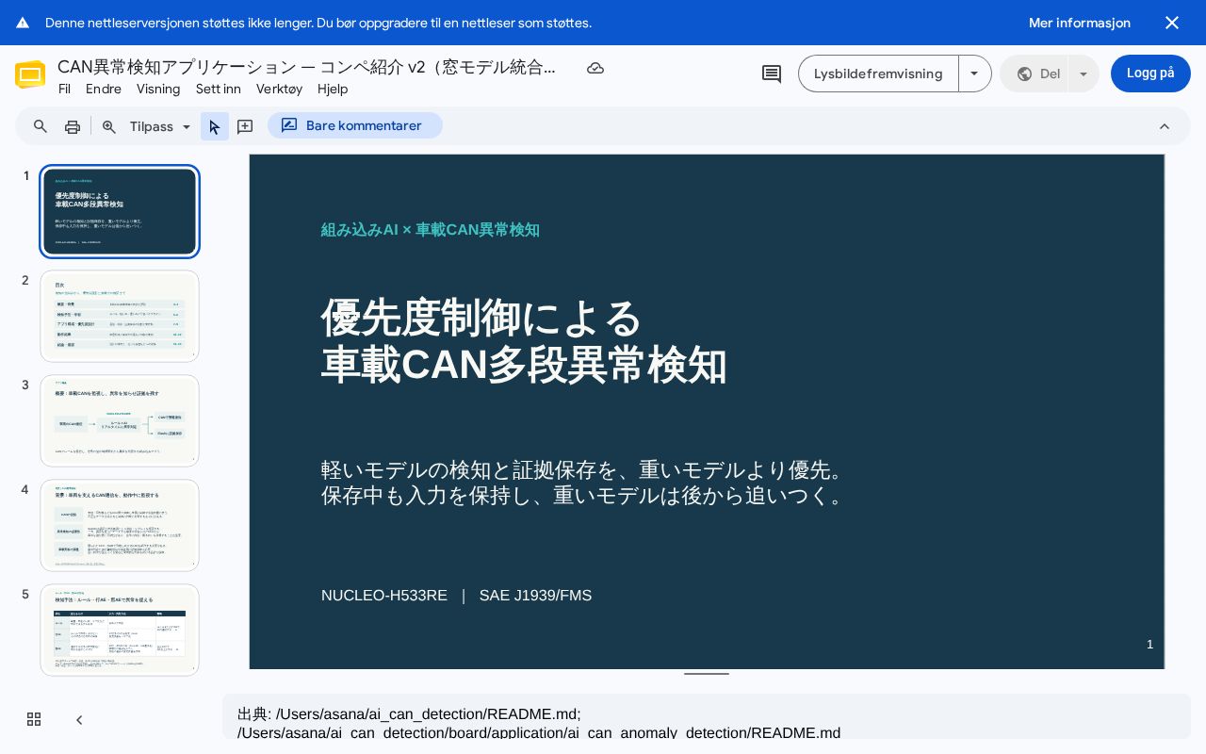Select slide 3 thumbnail
Viewport: 1206px width, 754px height.
pos(120,420)
